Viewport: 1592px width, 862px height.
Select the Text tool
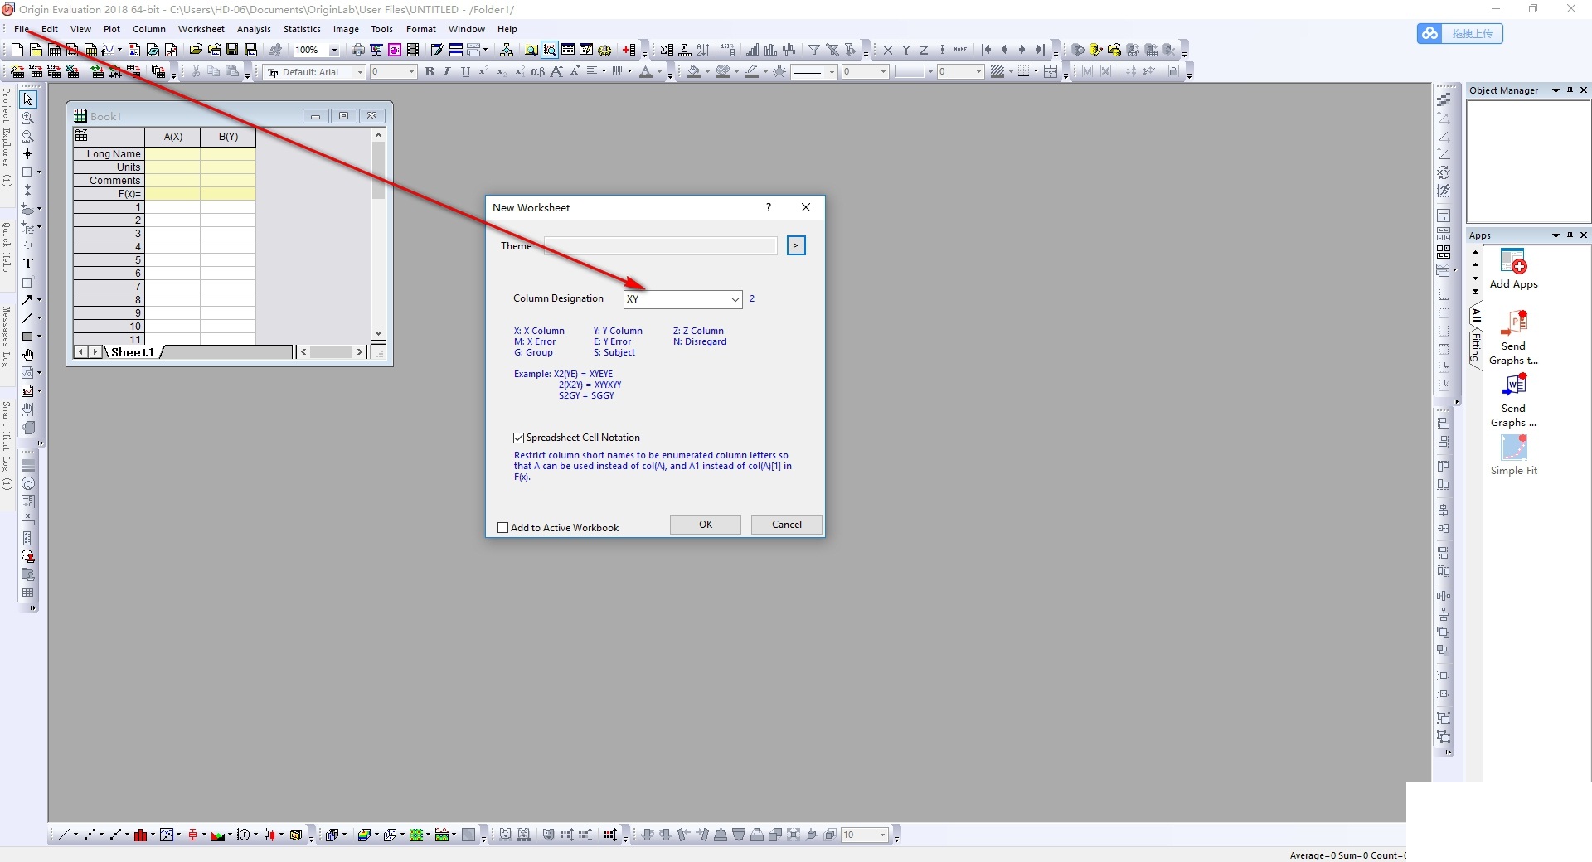pyautogui.click(x=28, y=264)
